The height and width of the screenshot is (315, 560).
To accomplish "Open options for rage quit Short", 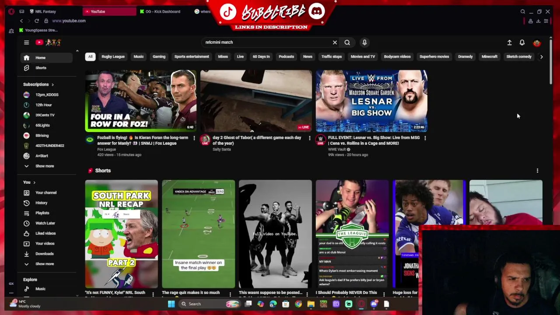I will pyautogui.click(x=230, y=294).
